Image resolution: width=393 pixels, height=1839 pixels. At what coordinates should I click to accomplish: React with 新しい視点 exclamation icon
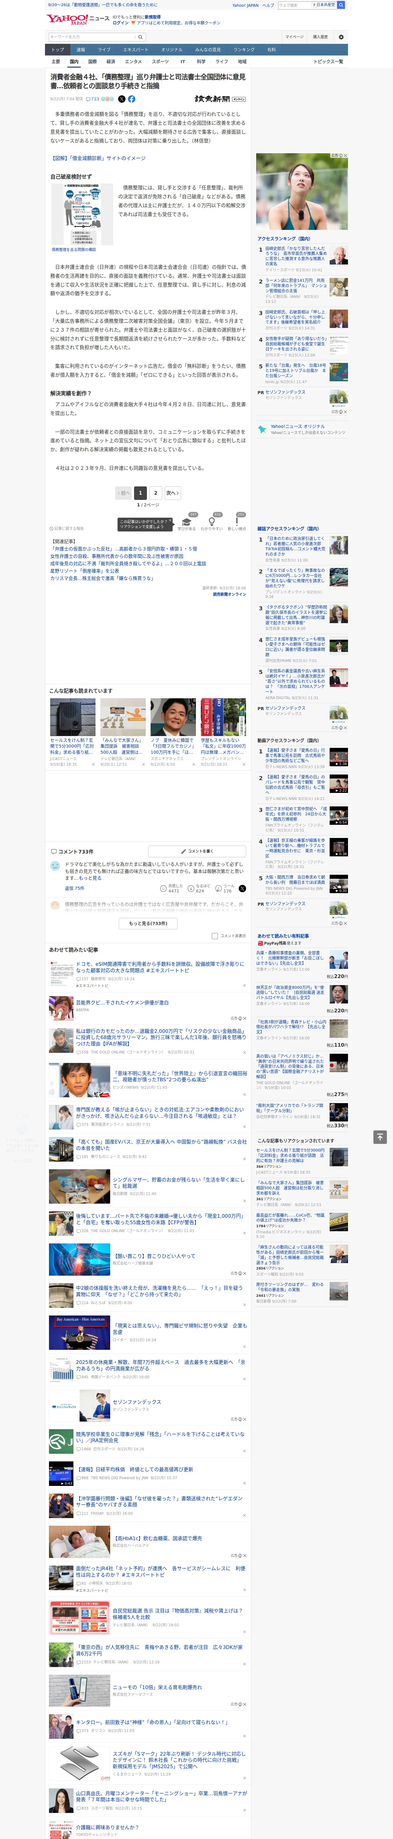[237, 522]
